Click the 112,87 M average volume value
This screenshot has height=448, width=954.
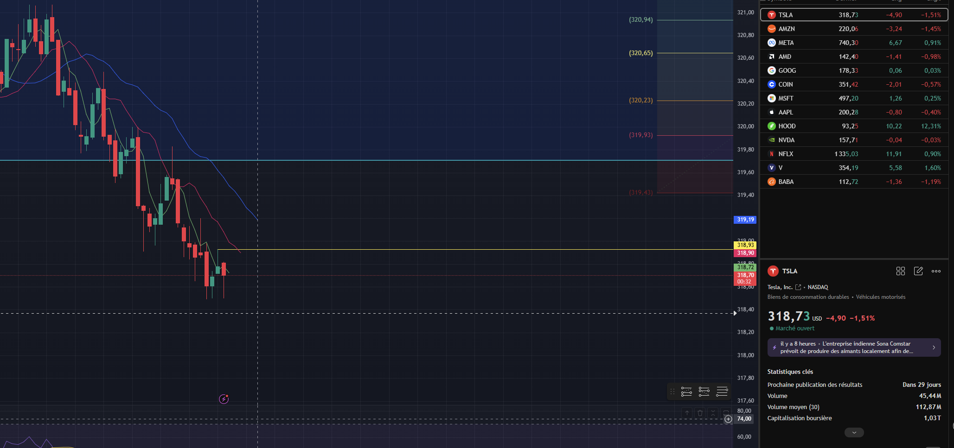(928, 407)
